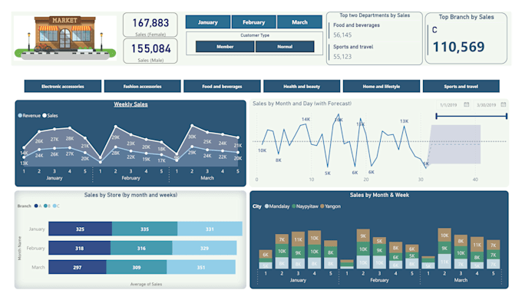The height and width of the screenshot is (303, 522).
Task: Filter by Home and lifestyle department
Action: [382, 86]
